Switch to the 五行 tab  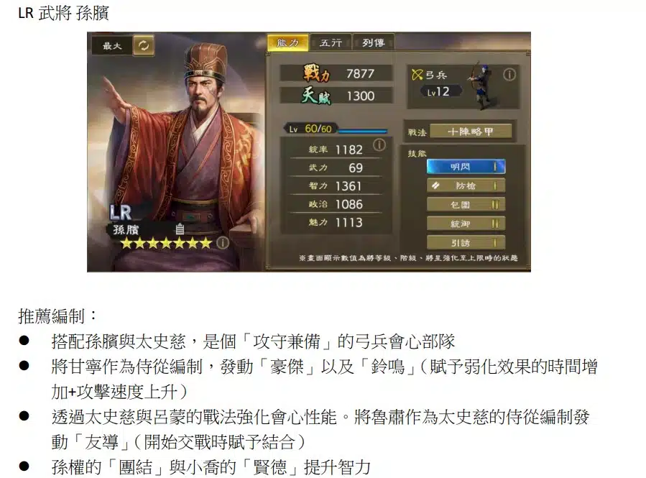331,42
